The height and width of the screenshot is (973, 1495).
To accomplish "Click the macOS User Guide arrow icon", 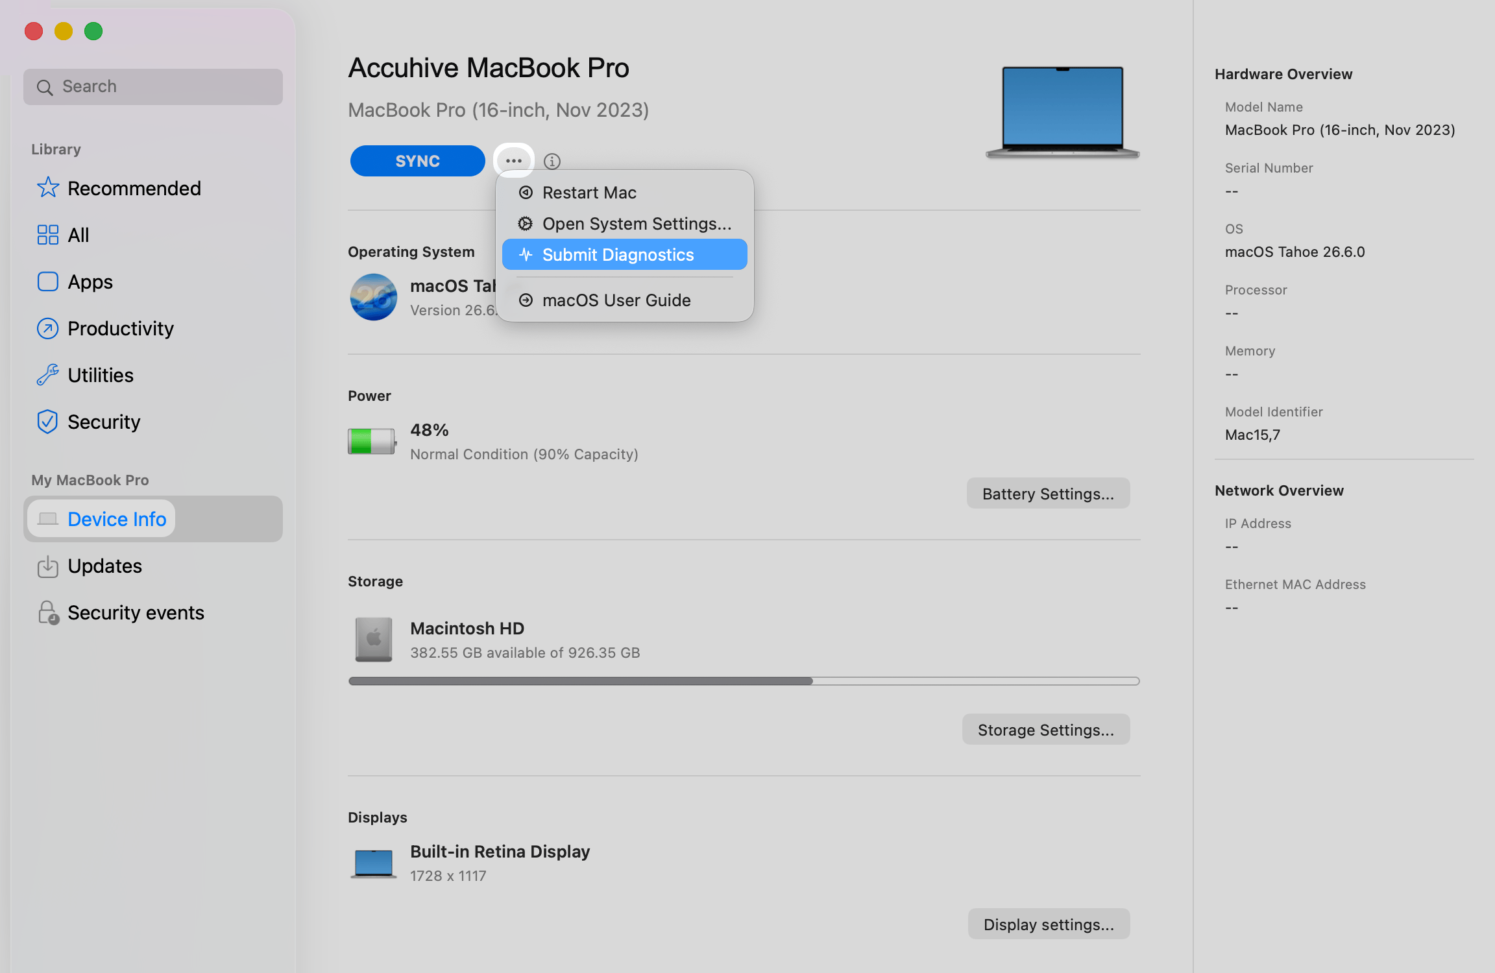I will (x=526, y=300).
